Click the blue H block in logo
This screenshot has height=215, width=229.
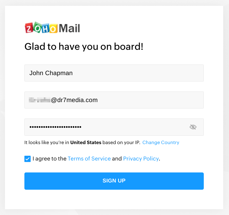45,28
